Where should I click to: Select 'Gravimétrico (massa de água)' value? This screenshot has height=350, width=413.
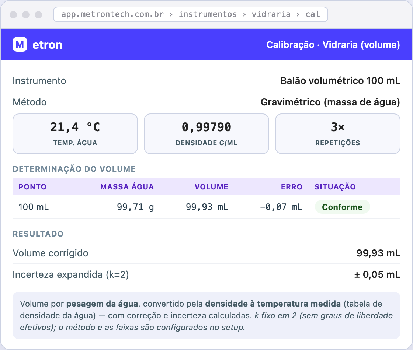pos(330,102)
